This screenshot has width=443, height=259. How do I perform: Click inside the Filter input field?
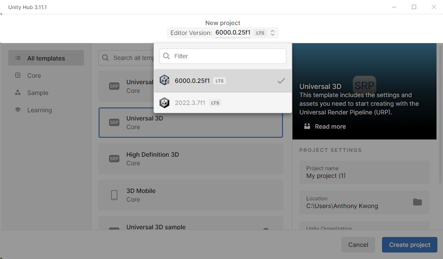pyautogui.click(x=222, y=56)
